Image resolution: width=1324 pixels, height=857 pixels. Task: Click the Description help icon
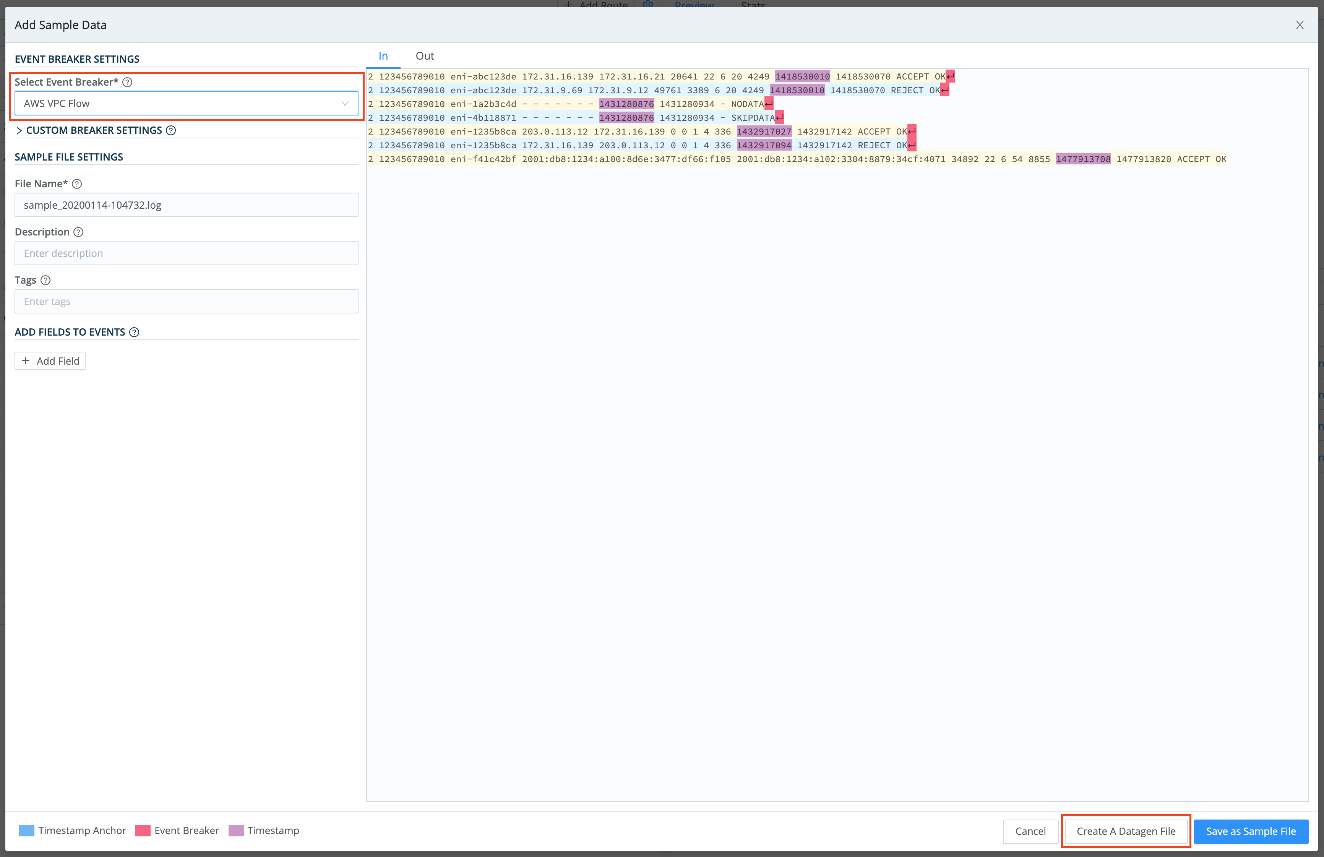click(x=78, y=232)
